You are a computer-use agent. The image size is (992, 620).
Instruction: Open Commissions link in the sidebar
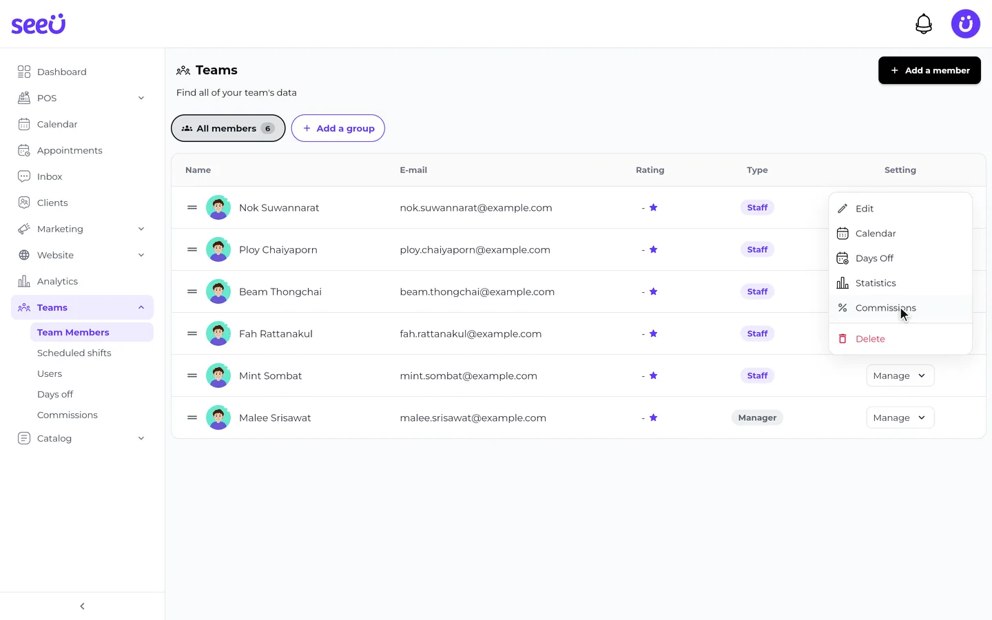pyautogui.click(x=68, y=415)
